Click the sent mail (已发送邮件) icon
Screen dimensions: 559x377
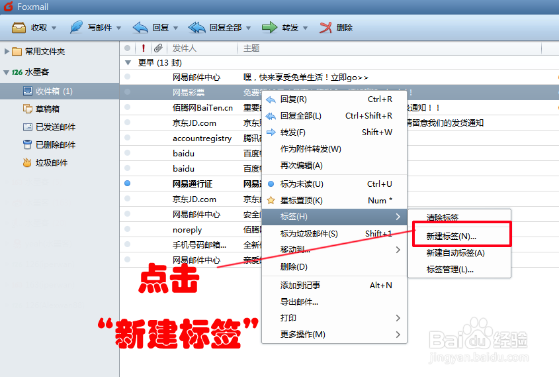27,127
